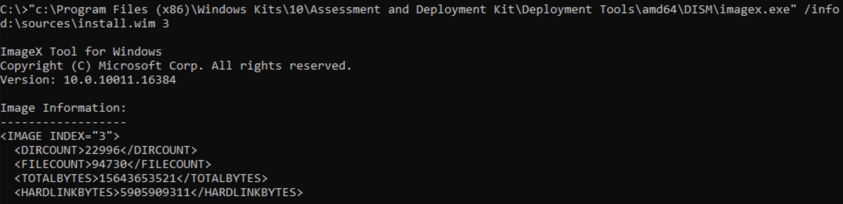Click the closing </TOTALBYTES> tag

tap(222, 178)
